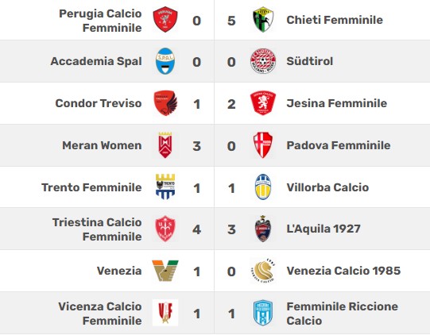Select the Vicenza Calcio Femminile VF logo
430x335 pixels.
point(165,313)
